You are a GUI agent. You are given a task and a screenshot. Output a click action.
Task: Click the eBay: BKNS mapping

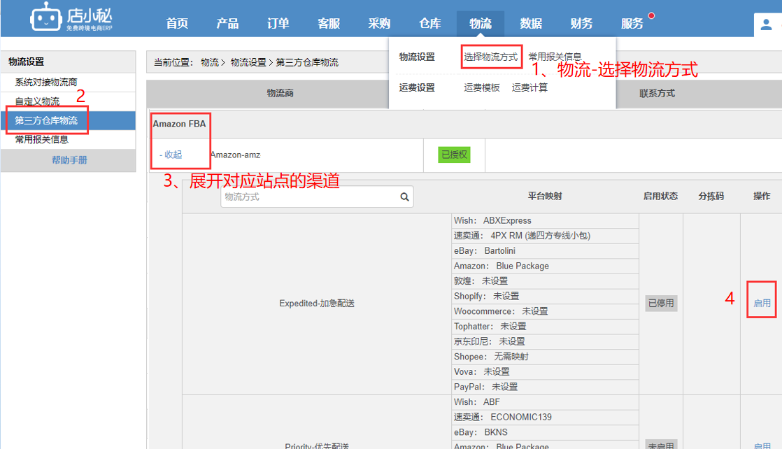[481, 432]
